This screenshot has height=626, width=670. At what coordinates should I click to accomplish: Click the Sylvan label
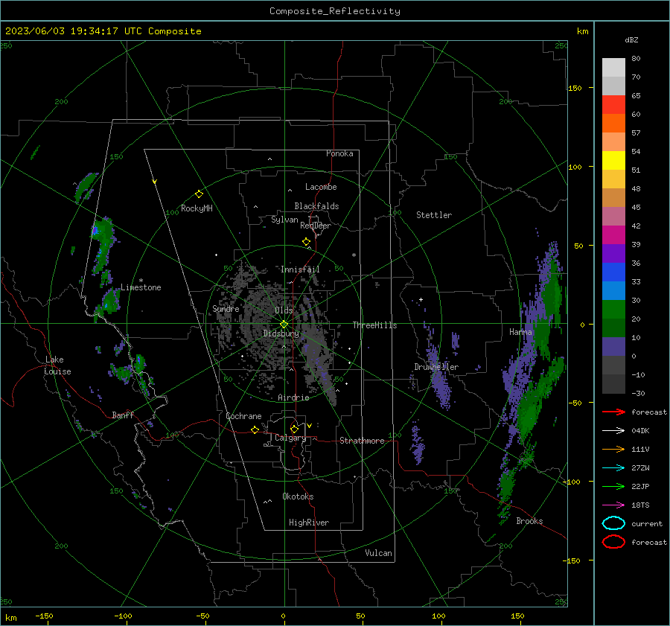click(284, 220)
